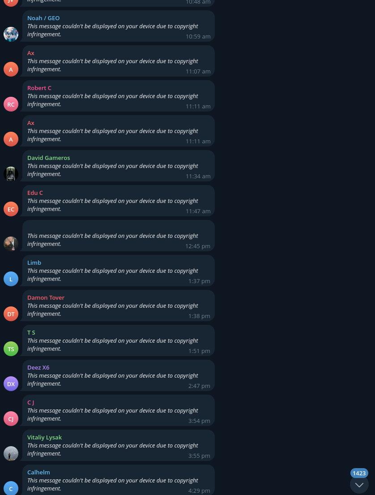Click the sender name Vitaliy Lysak
375x495 pixels.
[44, 437]
